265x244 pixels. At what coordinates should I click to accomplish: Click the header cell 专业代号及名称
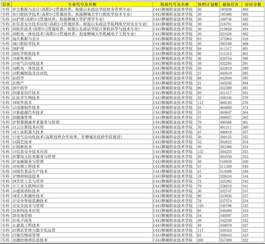82,4
